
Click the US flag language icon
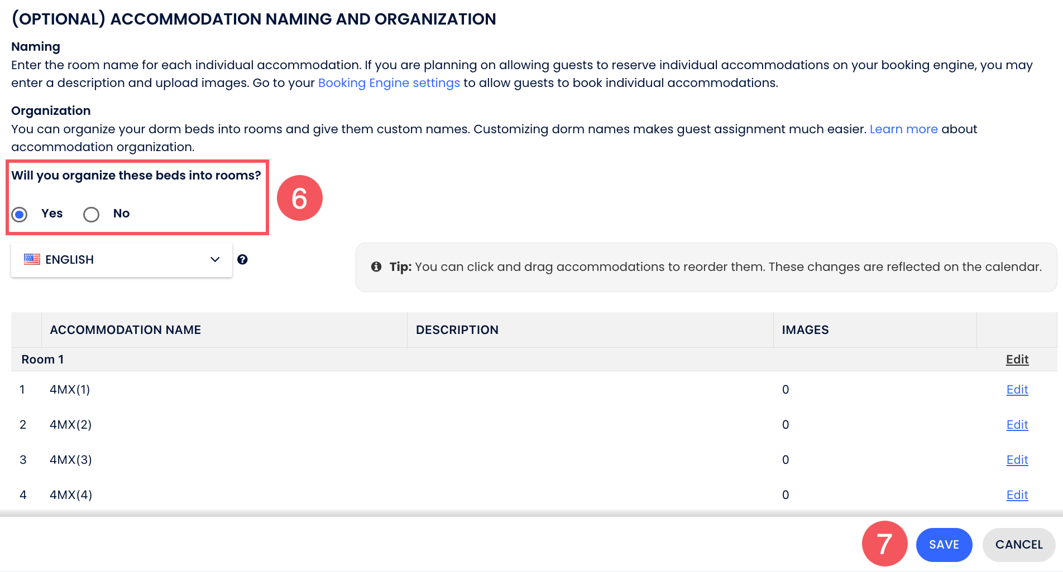(x=32, y=259)
